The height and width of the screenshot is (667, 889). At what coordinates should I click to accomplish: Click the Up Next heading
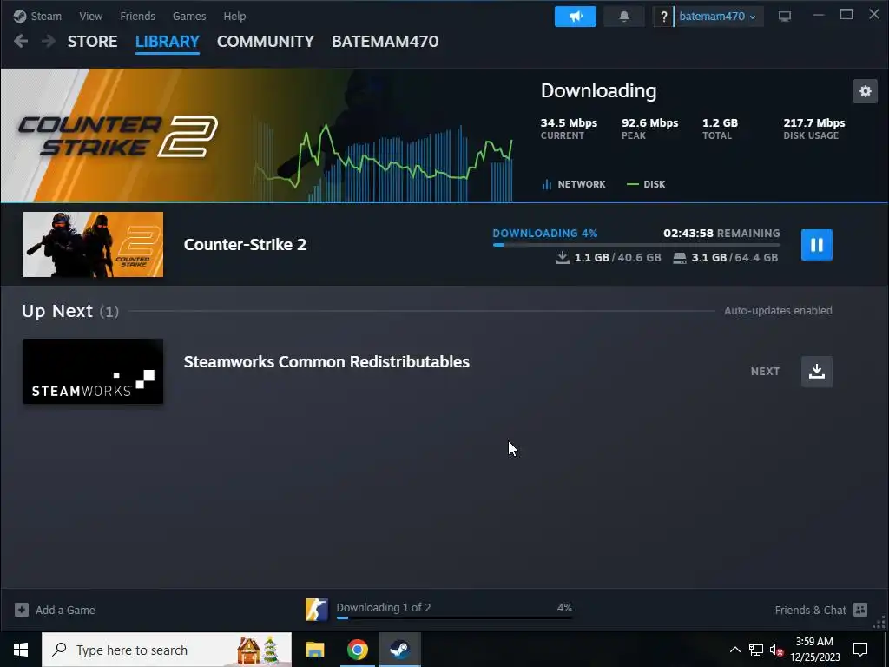pos(57,311)
